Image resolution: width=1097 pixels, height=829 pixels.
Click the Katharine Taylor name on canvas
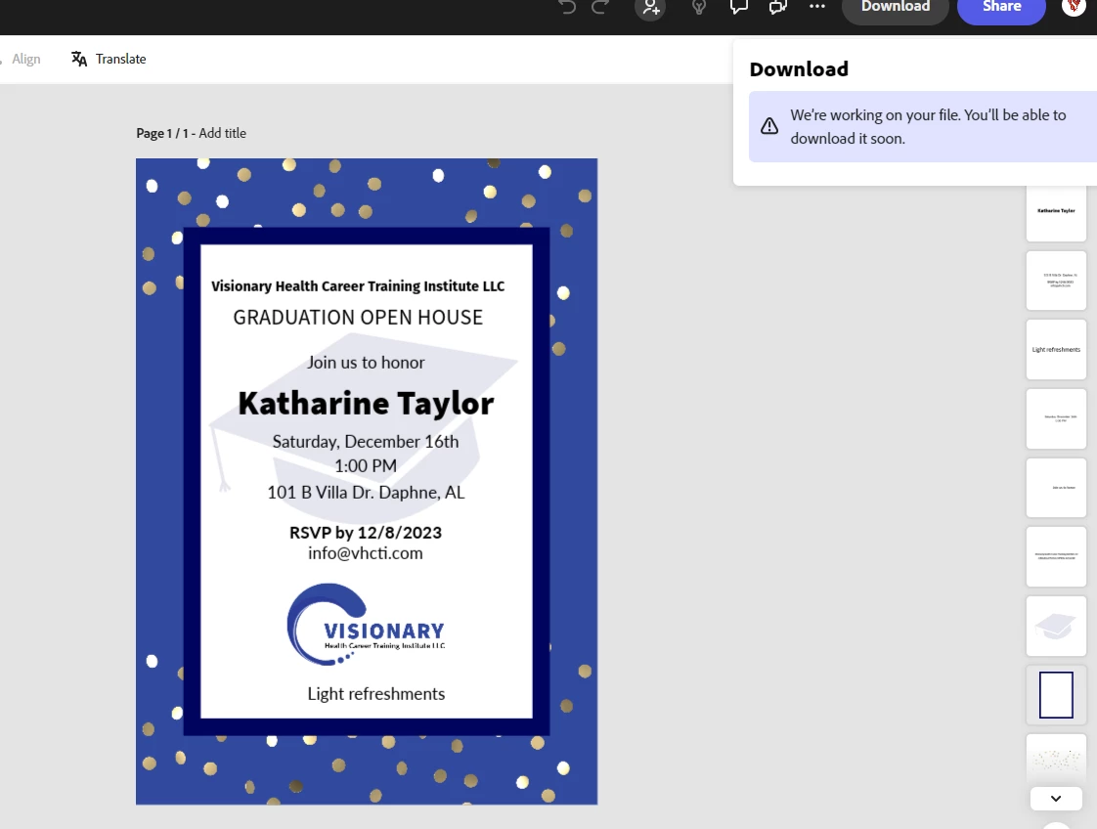pyautogui.click(x=366, y=404)
